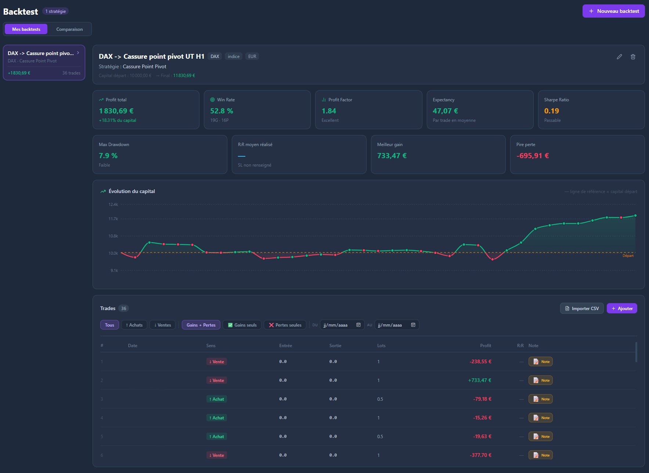This screenshot has height=473, width=649.
Task: Select the 'Tous' direction filter
Action: (x=109, y=325)
